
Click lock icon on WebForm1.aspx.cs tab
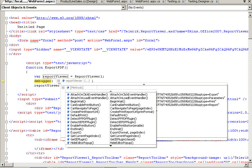(163, 1)
